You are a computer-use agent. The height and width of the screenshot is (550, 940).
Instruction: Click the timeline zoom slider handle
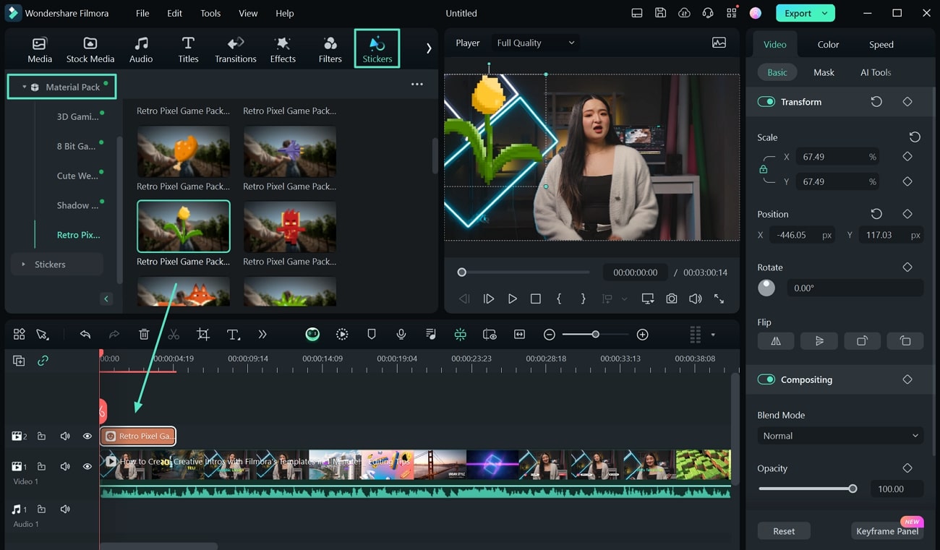tap(595, 334)
